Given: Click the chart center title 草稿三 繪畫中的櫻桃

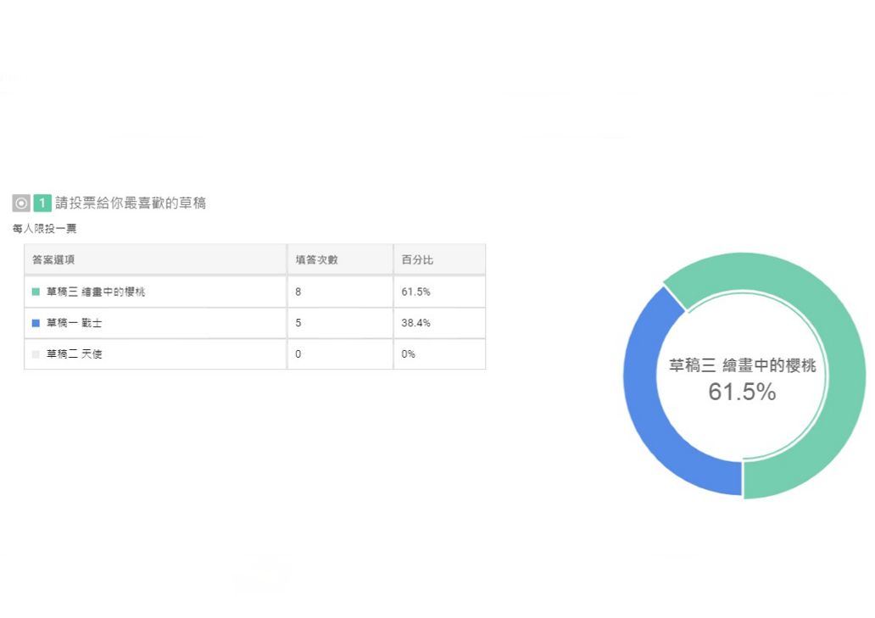Looking at the screenshot, I should point(743,366).
